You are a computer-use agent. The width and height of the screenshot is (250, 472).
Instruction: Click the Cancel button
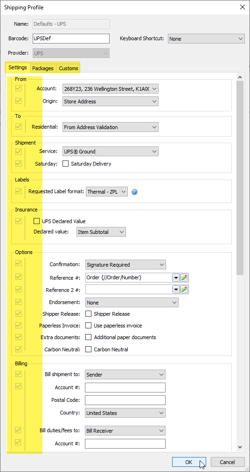click(x=228, y=462)
